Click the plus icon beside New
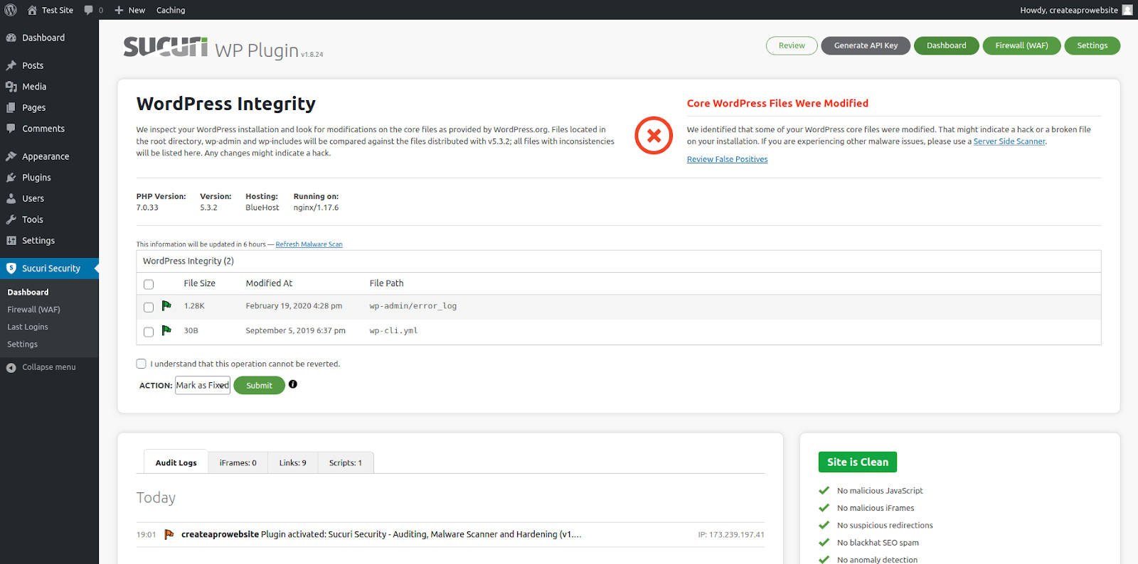 (119, 10)
